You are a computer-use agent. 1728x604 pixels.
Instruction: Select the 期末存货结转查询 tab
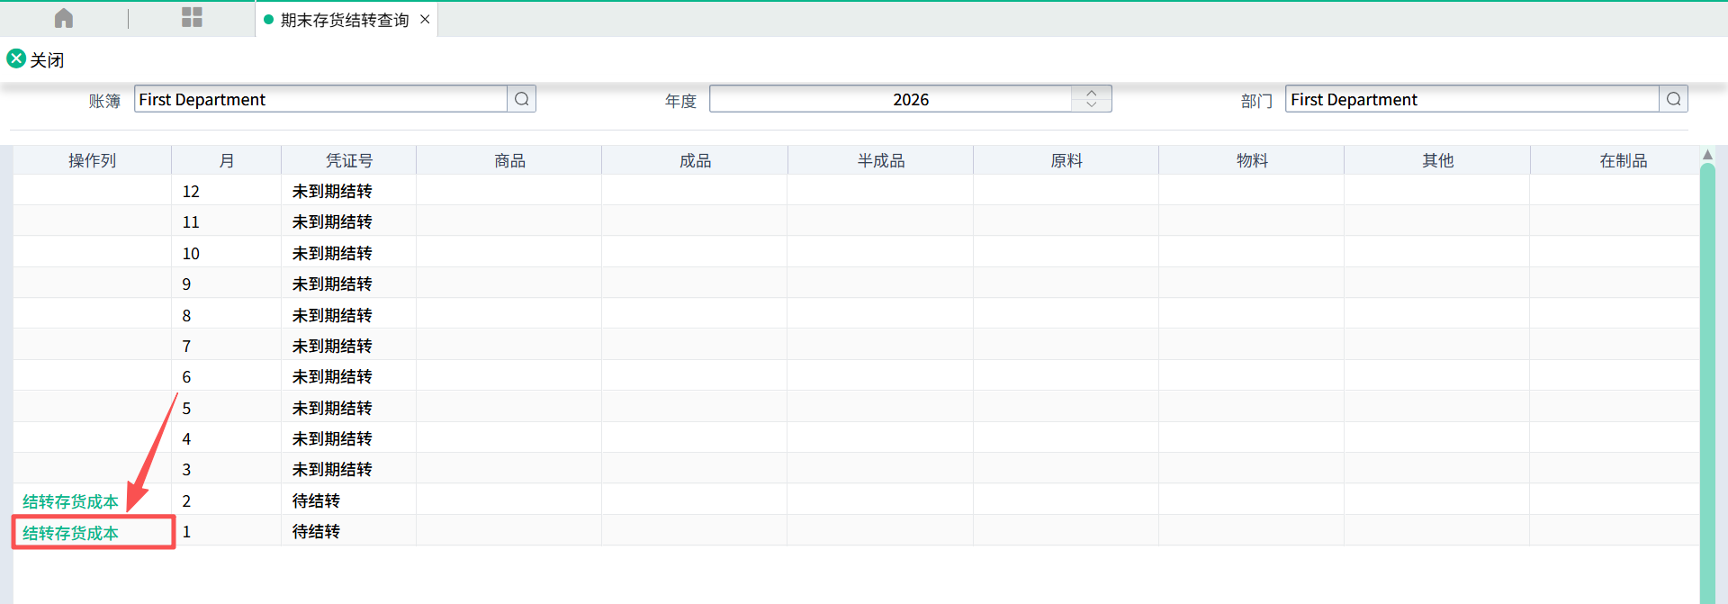[344, 20]
